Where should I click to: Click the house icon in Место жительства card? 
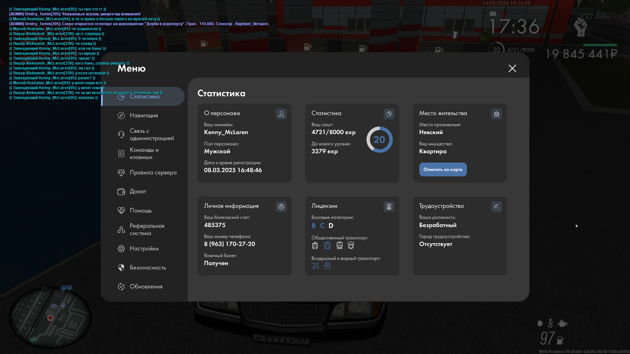[x=496, y=114]
